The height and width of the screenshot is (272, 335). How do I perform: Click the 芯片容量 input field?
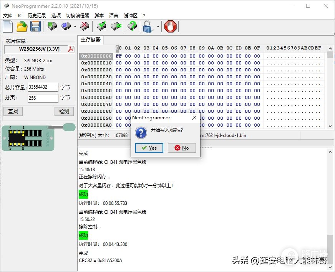tap(43, 87)
